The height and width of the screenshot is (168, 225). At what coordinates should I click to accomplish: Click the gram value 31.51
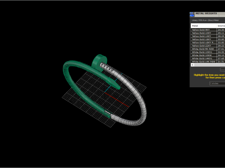point(221,62)
